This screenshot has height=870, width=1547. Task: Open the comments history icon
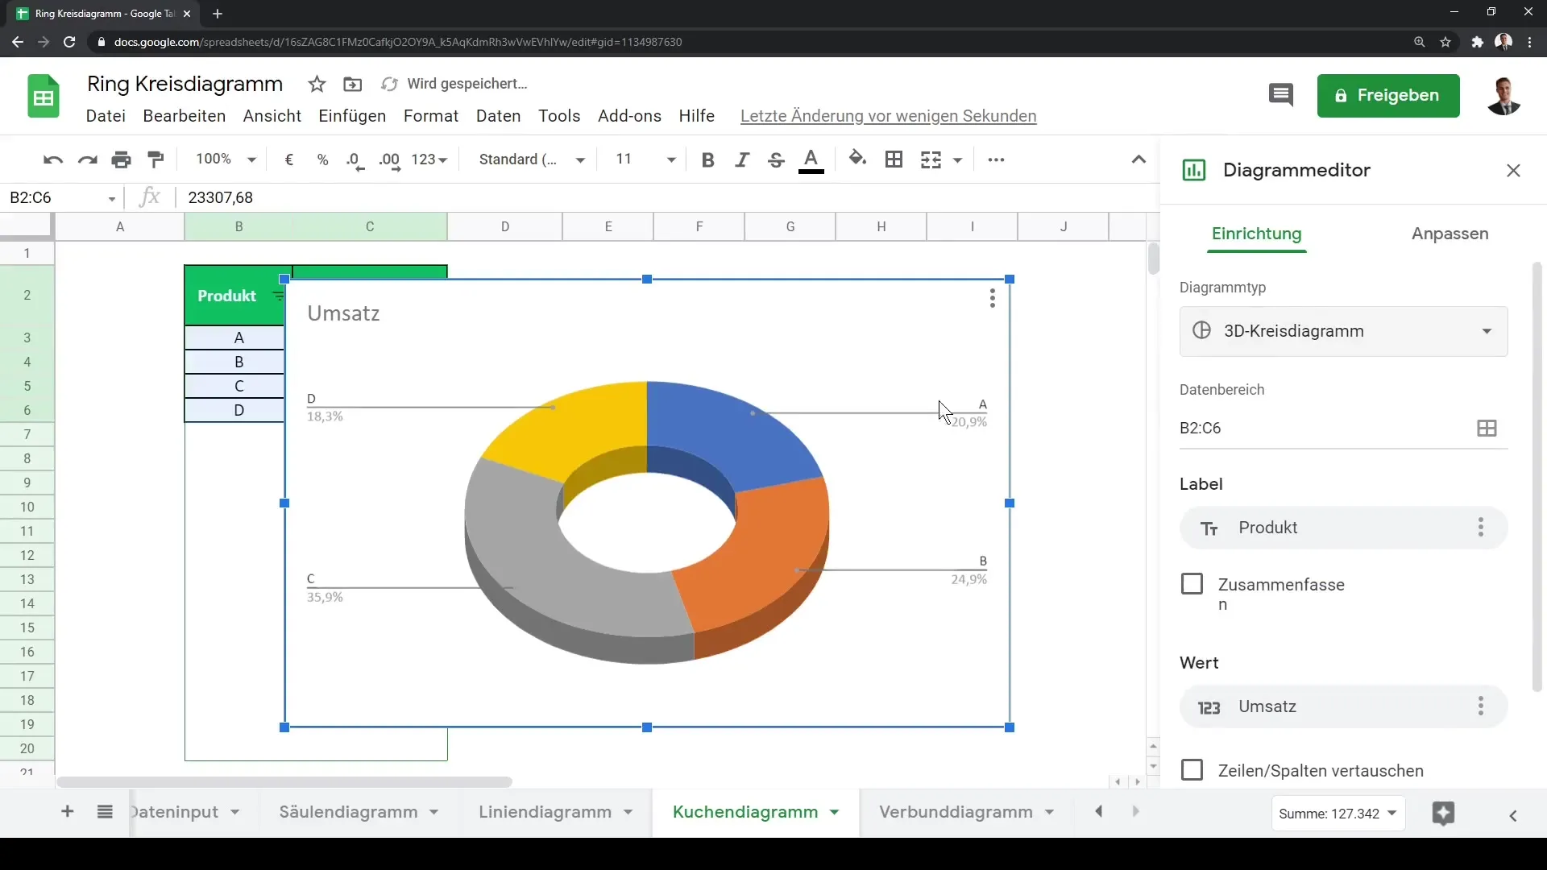click(x=1280, y=95)
